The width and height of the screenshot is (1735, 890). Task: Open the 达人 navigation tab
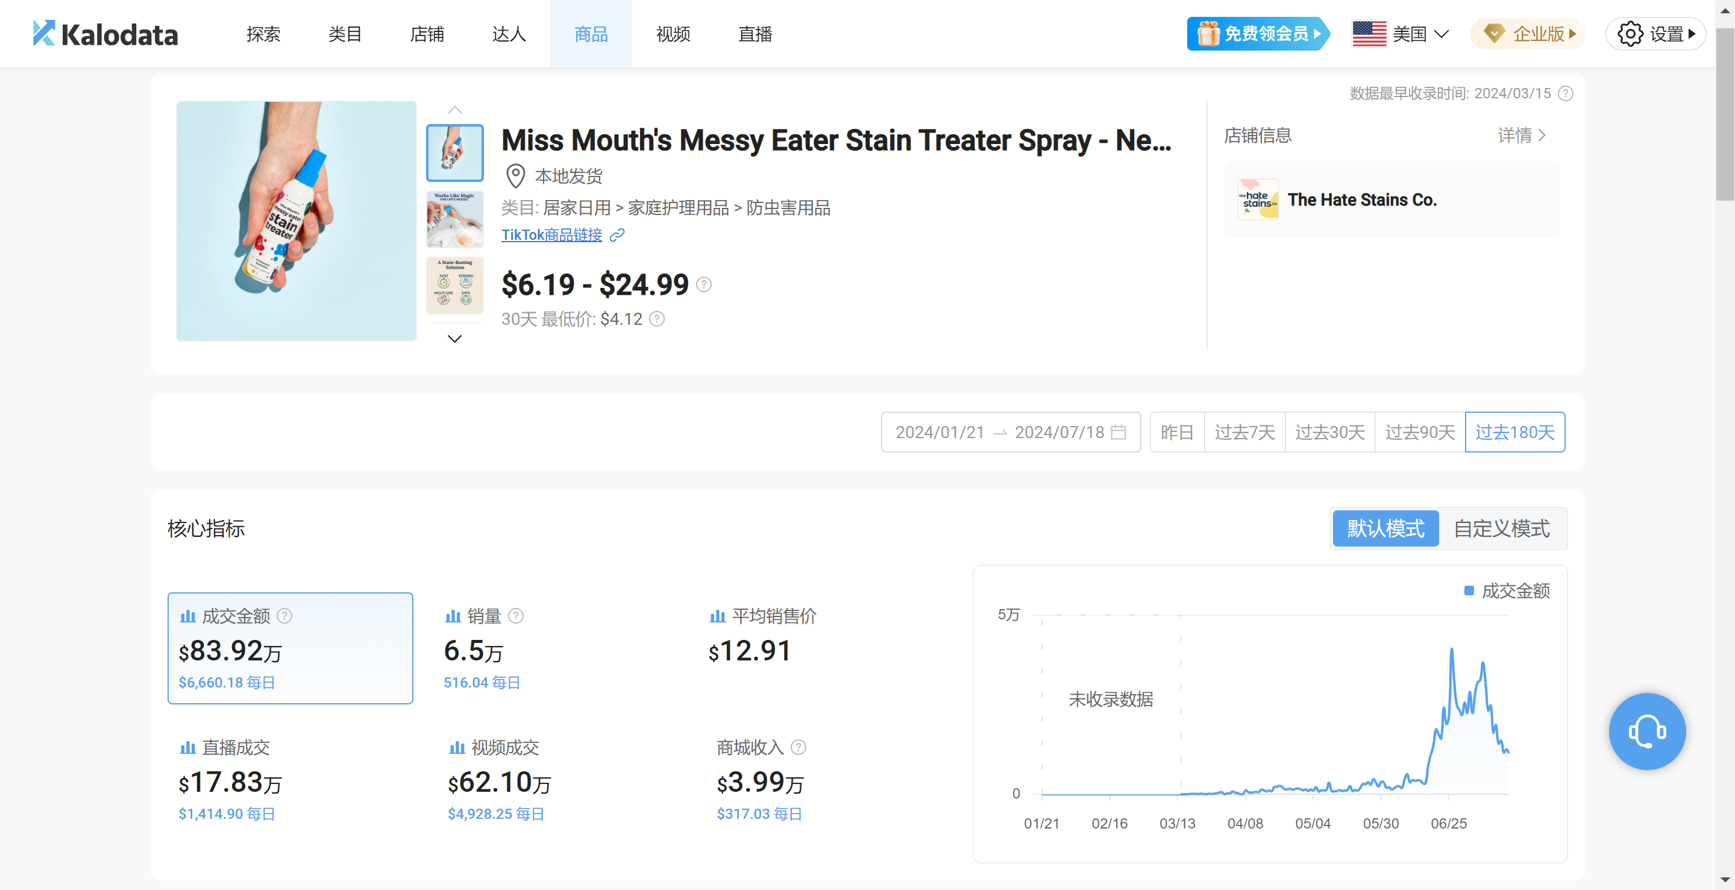click(x=509, y=34)
